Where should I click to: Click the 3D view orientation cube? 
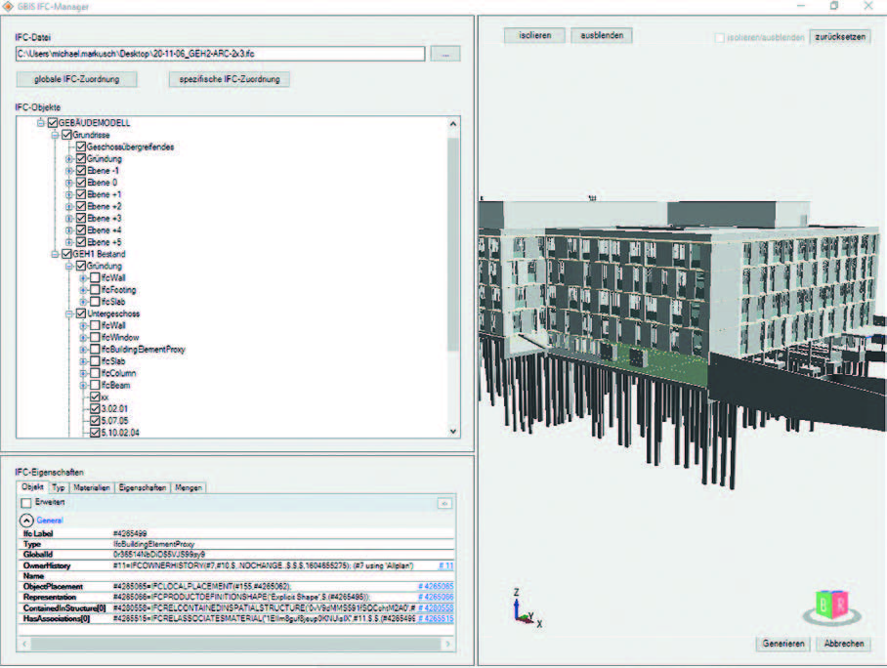click(831, 608)
